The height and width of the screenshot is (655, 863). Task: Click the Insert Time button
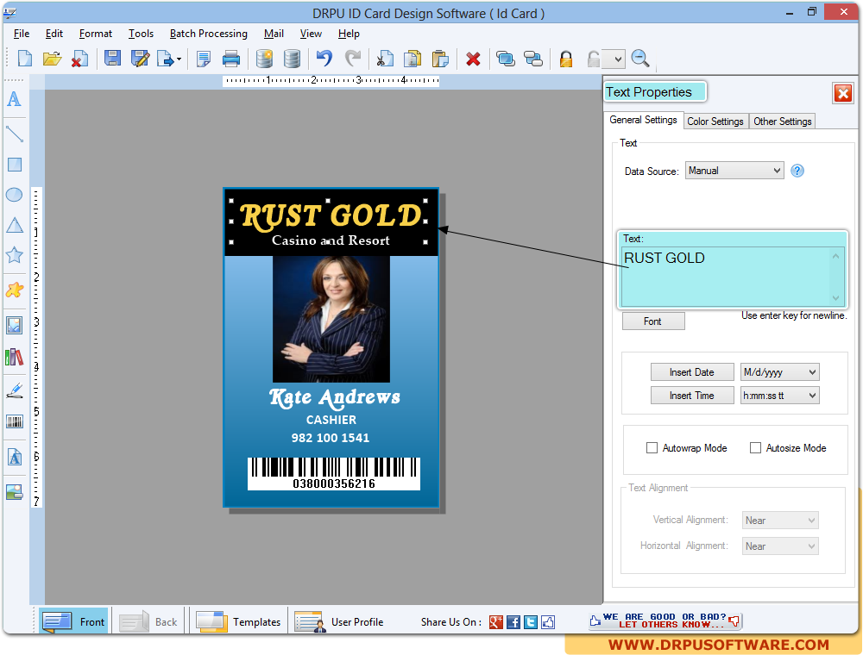[x=692, y=395]
